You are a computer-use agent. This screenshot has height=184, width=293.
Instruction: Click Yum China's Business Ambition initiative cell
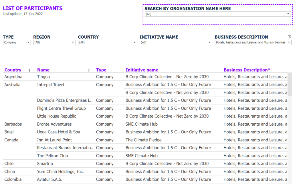(168, 171)
